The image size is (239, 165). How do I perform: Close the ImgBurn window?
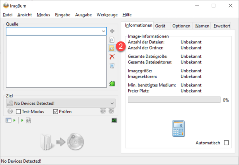click(231, 6)
